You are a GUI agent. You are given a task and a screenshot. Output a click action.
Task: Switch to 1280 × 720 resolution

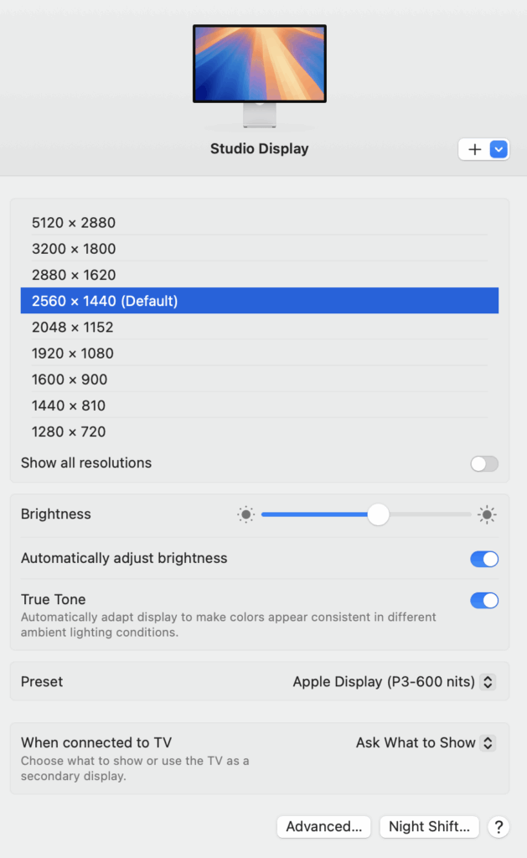coord(260,432)
